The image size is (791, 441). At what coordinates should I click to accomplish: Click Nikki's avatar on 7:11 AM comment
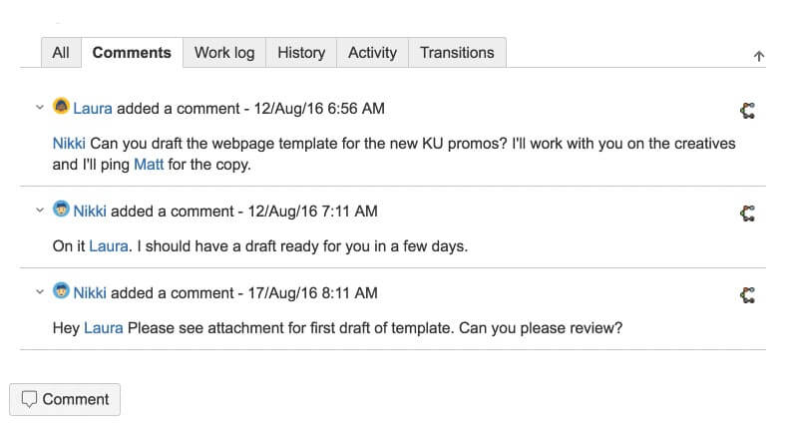(x=61, y=211)
